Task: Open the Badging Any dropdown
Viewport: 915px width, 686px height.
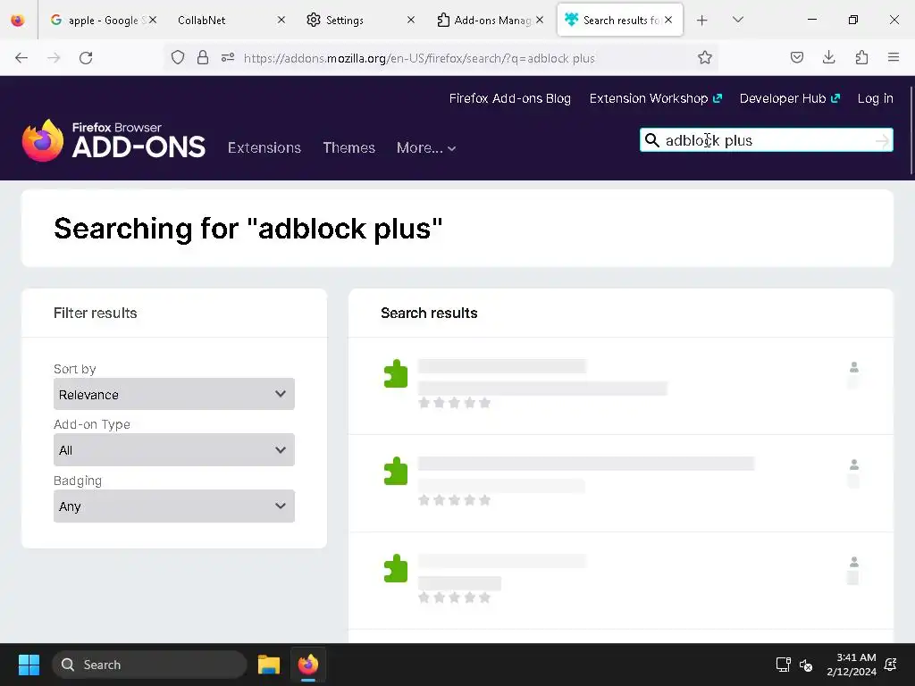Action: pos(174,506)
